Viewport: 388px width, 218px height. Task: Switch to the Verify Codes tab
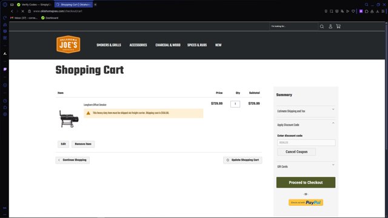point(35,4)
